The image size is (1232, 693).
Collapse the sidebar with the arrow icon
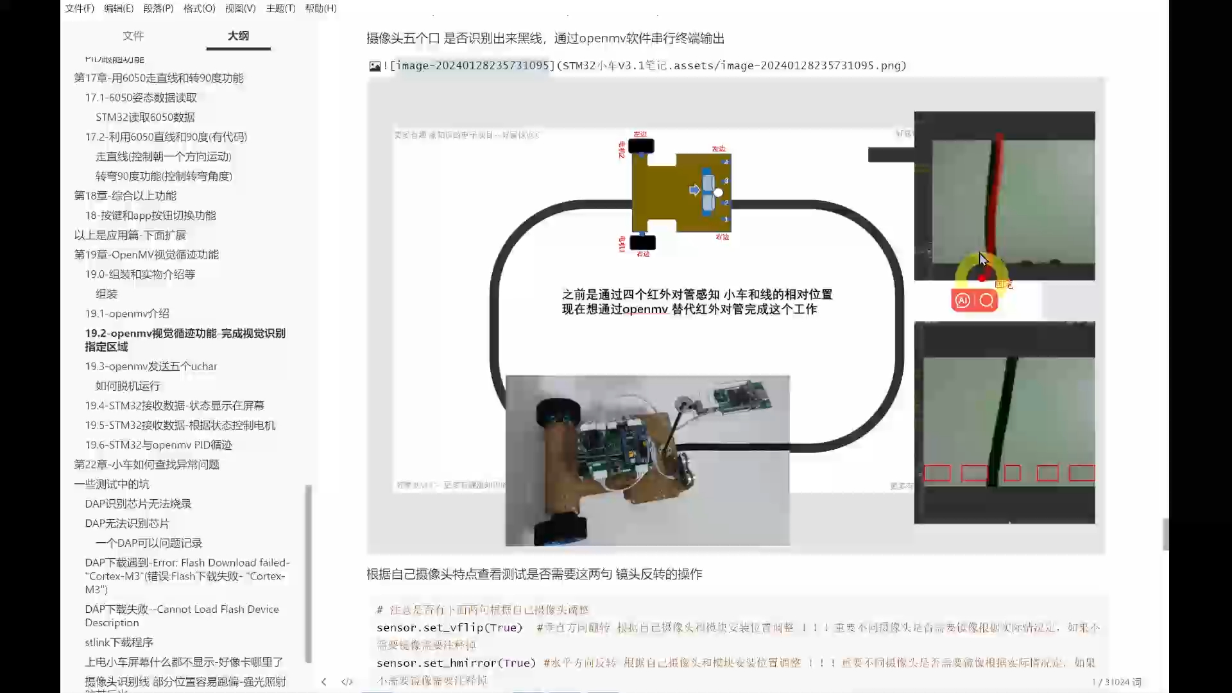point(323,681)
